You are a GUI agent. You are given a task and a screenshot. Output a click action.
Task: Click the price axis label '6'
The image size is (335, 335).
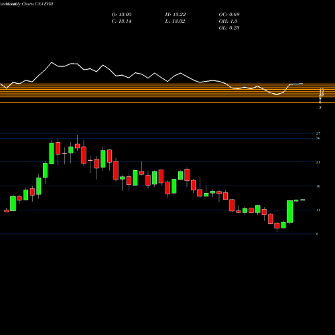coord(317,234)
